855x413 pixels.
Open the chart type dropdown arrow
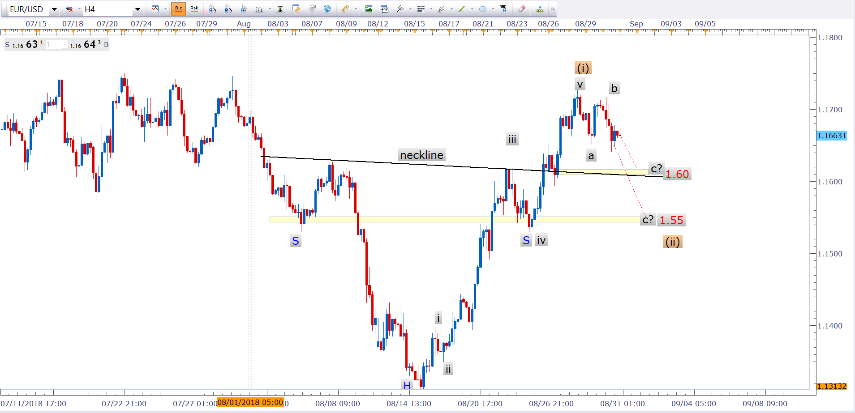[x=165, y=9]
